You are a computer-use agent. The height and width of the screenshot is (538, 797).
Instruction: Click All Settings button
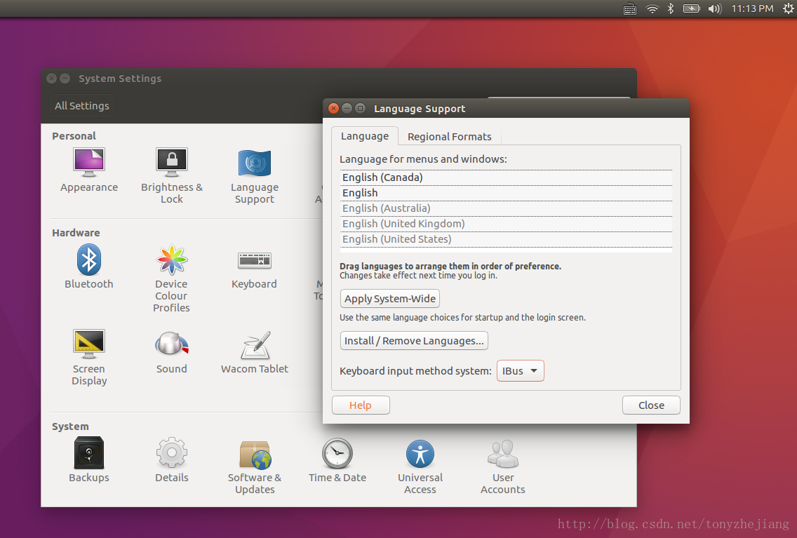click(x=82, y=106)
